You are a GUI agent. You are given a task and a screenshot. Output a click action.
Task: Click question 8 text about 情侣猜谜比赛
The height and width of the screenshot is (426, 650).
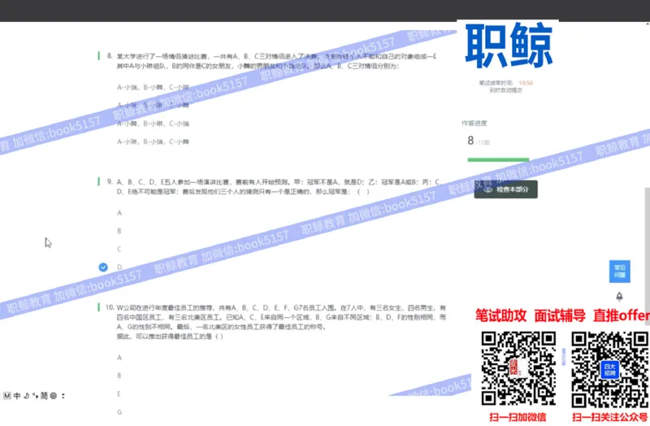(276, 61)
